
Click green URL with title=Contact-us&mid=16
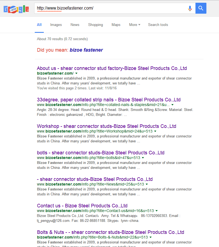pos(95,211)
